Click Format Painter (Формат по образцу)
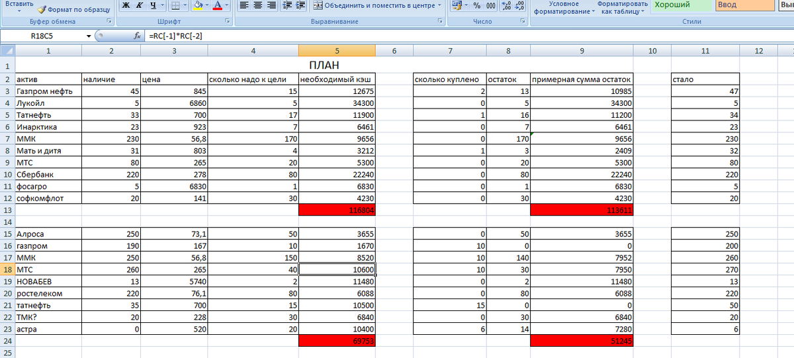Viewport: 794px width, 358px height. (x=73, y=10)
